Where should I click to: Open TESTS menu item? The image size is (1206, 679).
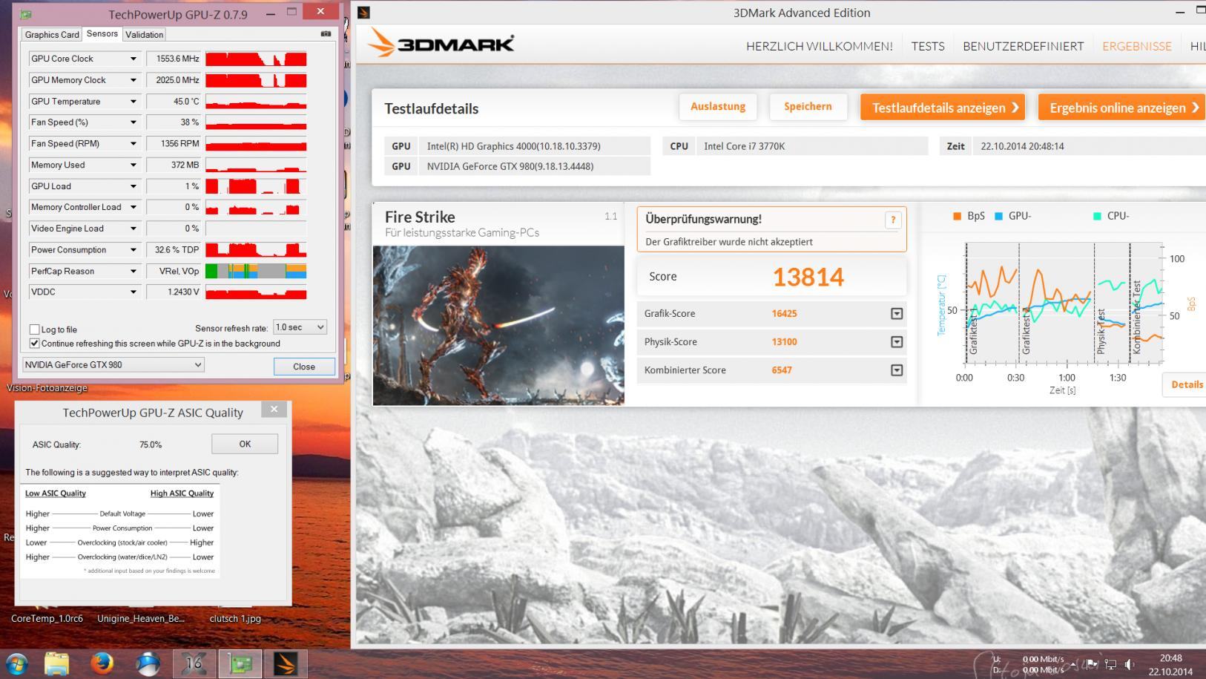coord(928,46)
